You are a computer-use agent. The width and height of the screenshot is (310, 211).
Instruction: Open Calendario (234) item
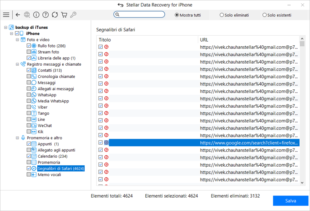[x=53, y=156]
